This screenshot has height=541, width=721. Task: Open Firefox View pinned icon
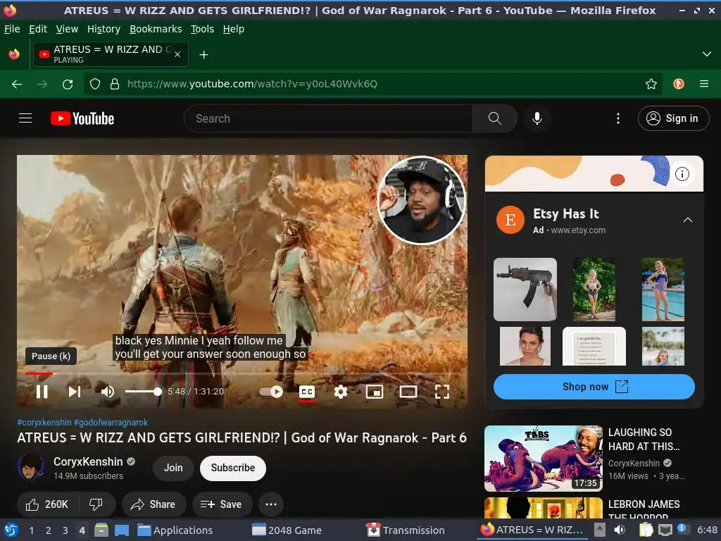point(14,54)
